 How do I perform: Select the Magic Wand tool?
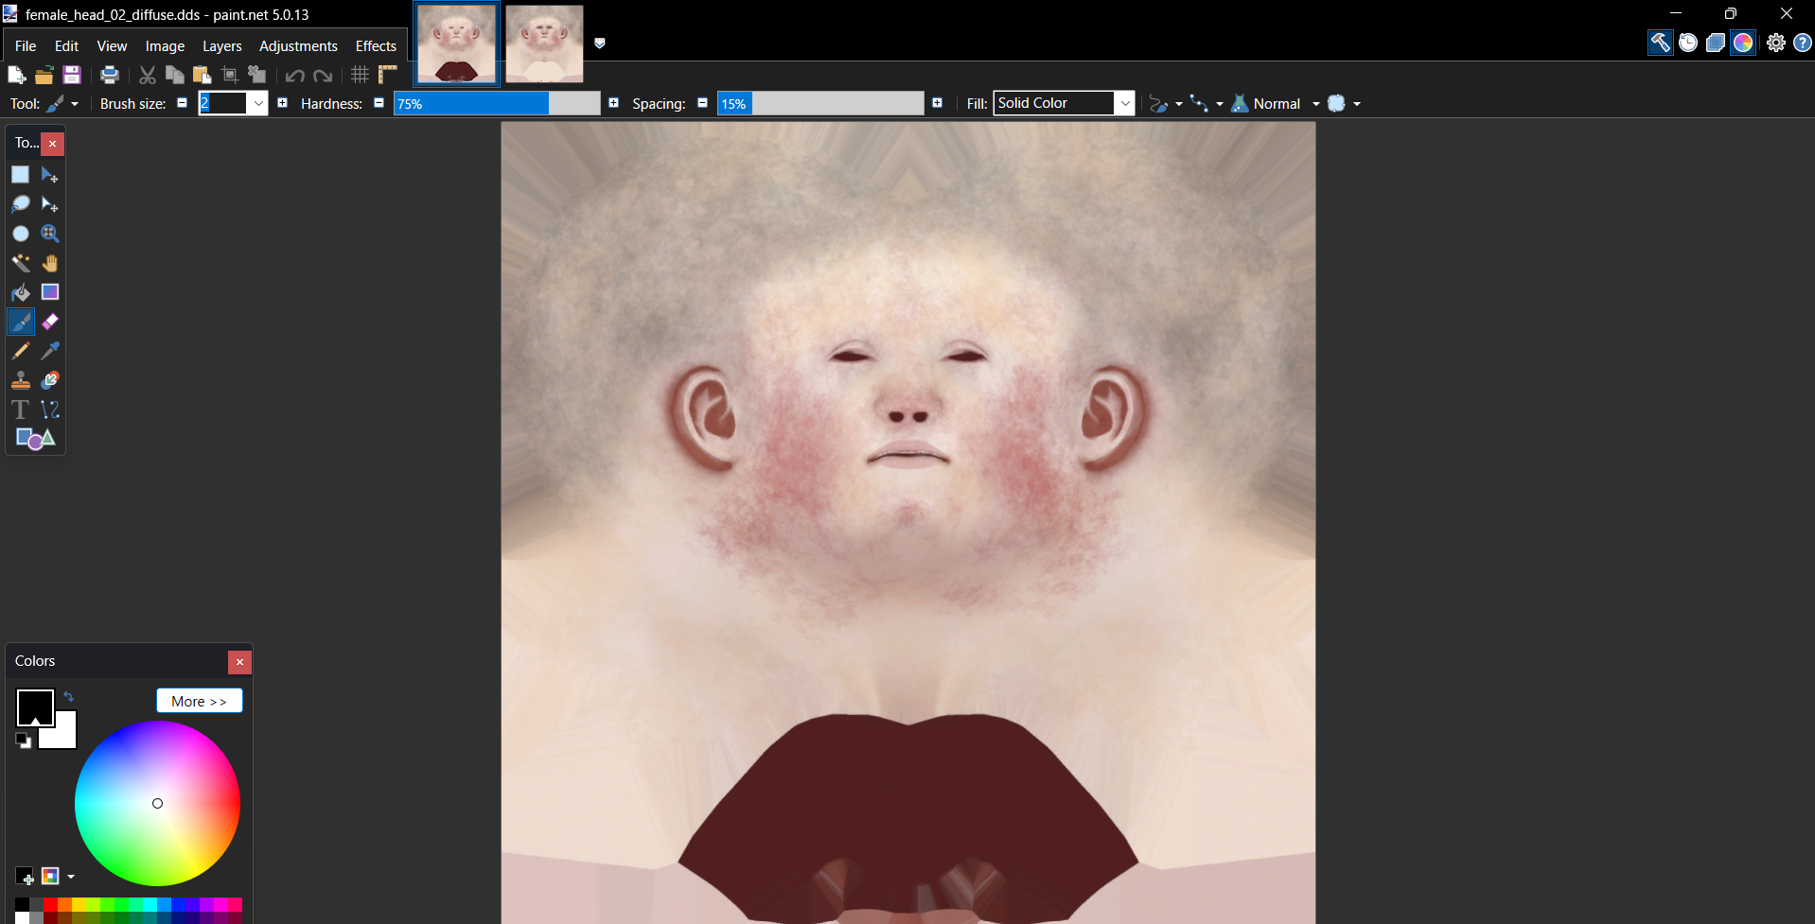(x=21, y=263)
